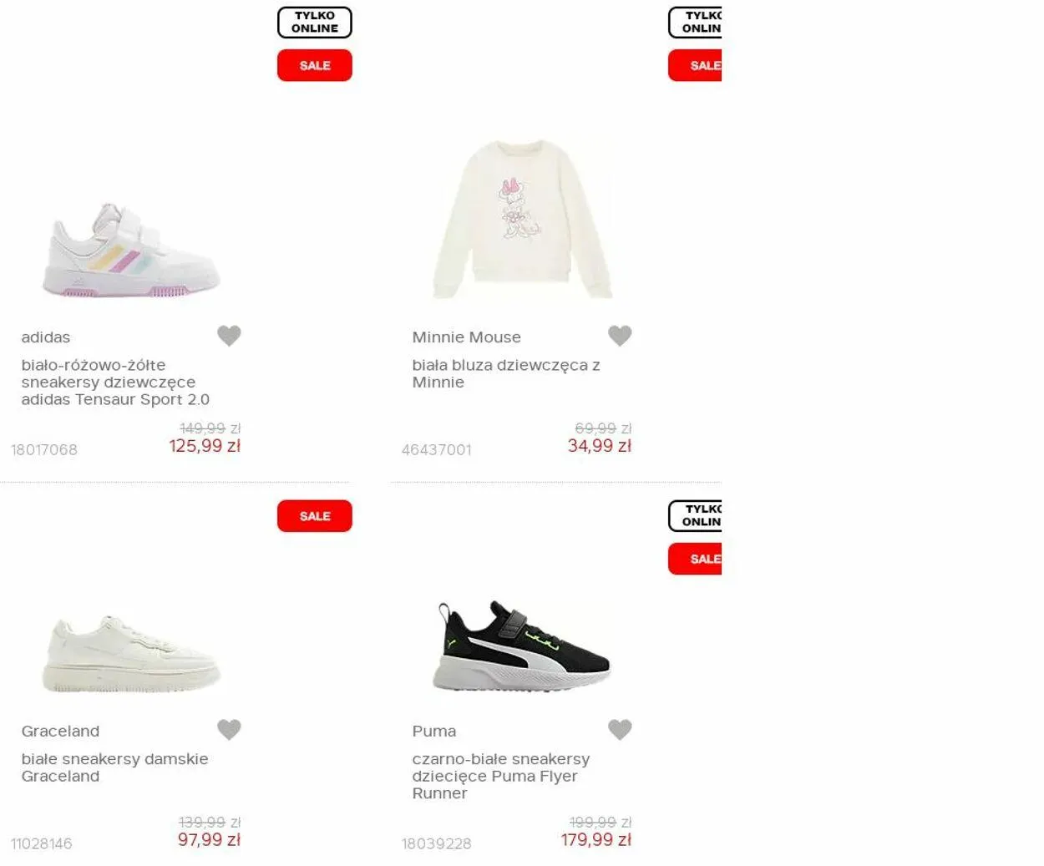Open black Puma sneaker product image
Screen dimensions: 1044x866
522,646
